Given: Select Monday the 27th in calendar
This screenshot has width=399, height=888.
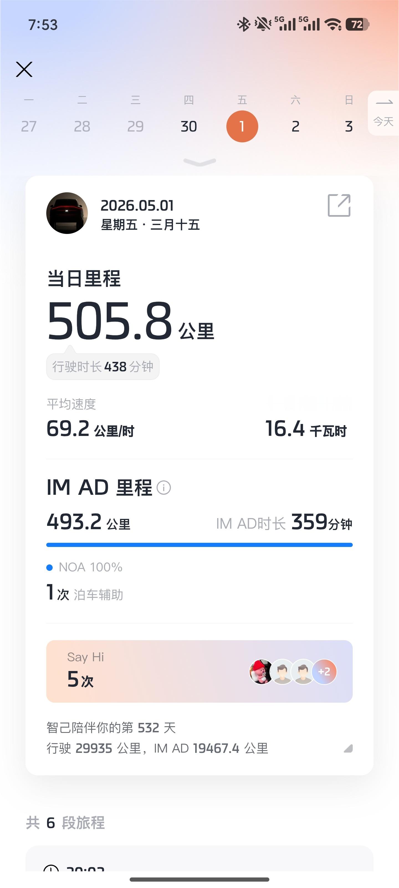Looking at the screenshot, I should 29,127.
